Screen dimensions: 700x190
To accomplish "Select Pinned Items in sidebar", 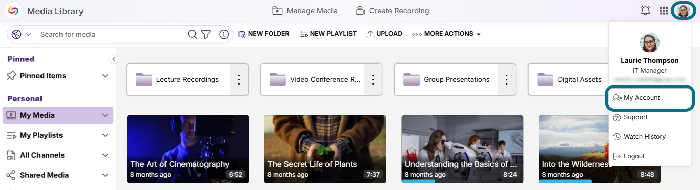I will tap(43, 76).
